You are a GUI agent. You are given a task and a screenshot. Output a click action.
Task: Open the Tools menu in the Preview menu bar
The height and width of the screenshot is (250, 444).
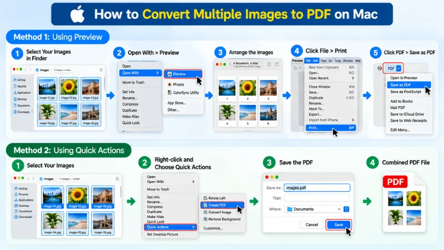point(337,61)
